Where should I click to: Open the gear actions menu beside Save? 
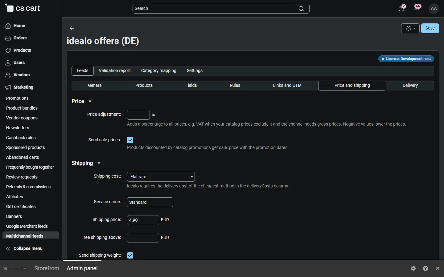click(410, 28)
